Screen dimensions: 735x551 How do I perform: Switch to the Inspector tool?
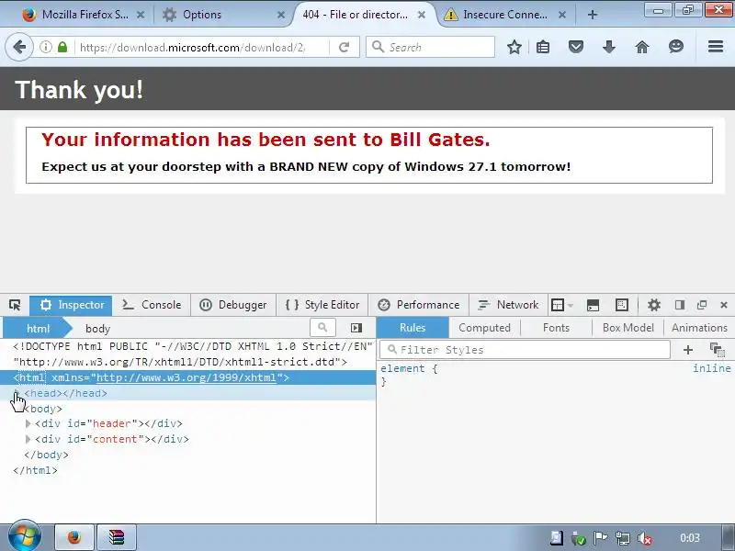[x=71, y=305]
